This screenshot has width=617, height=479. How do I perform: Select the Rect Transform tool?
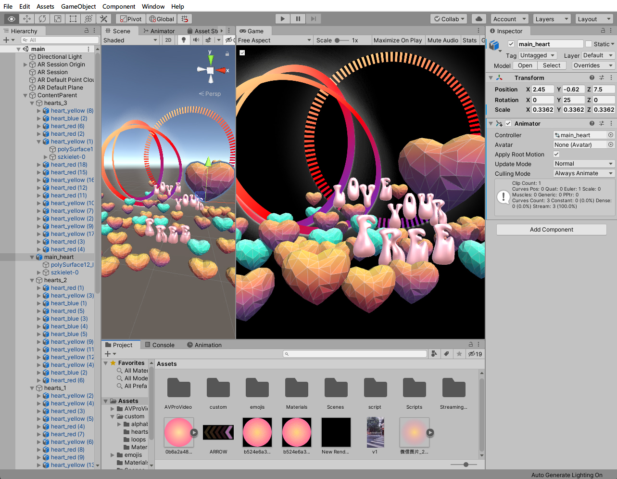73,19
